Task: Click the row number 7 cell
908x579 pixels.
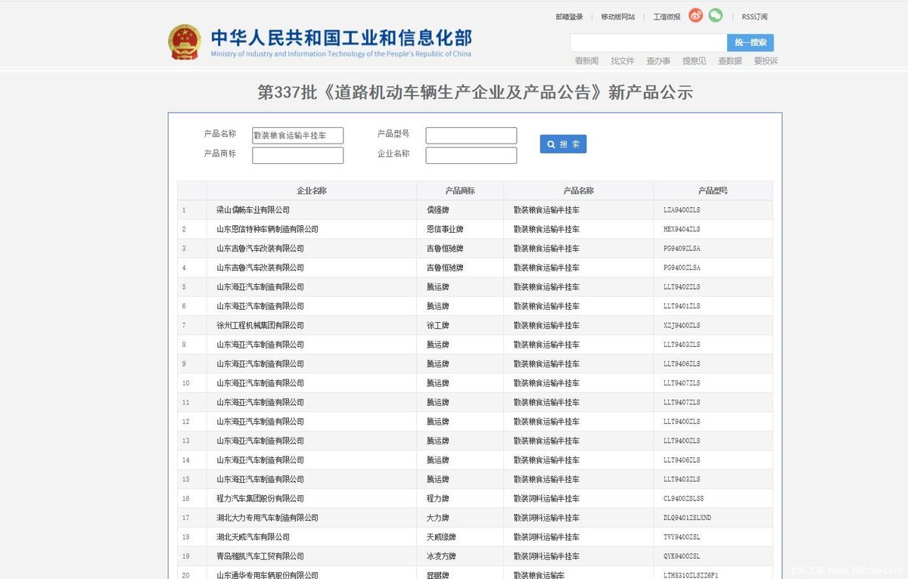Action: (192, 326)
